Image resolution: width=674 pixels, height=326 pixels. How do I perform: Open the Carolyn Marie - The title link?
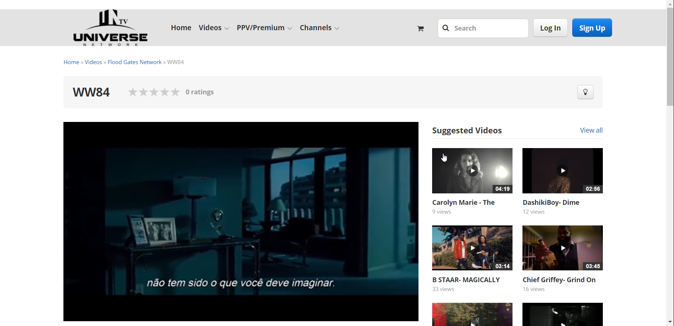pos(463,202)
